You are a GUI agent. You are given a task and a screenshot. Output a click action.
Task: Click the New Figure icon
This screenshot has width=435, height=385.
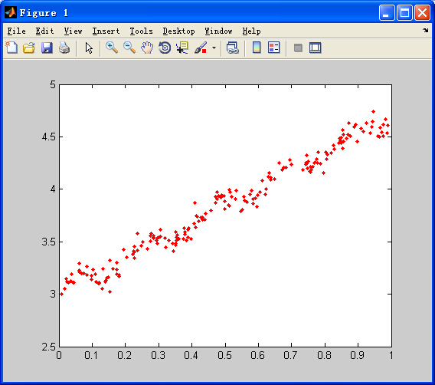point(11,48)
